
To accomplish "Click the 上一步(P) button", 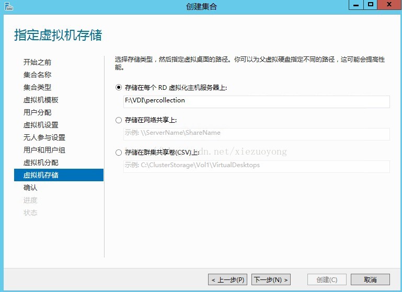I will (x=228, y=279).
